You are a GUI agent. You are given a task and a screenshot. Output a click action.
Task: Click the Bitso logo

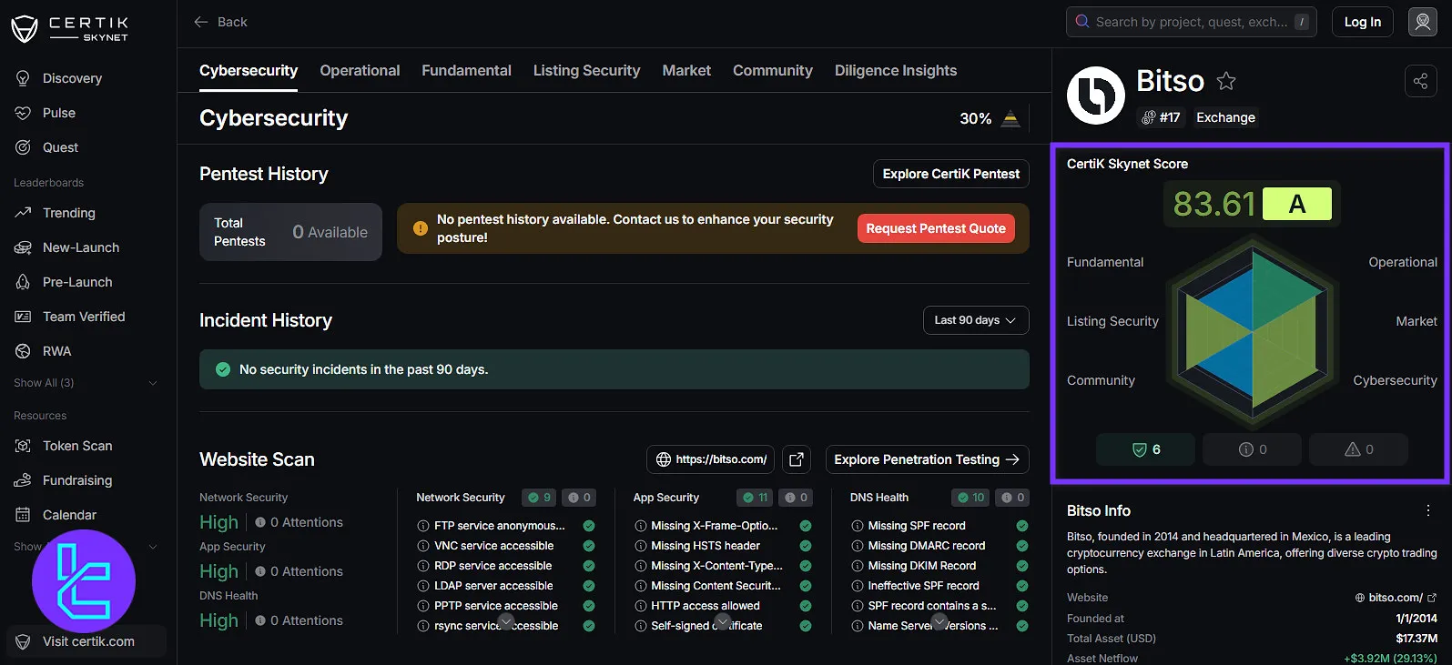[x=1096, y=96]
